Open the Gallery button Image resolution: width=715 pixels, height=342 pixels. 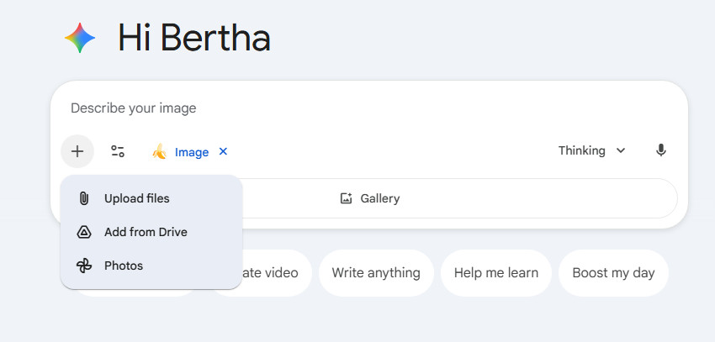click(370, 198)
